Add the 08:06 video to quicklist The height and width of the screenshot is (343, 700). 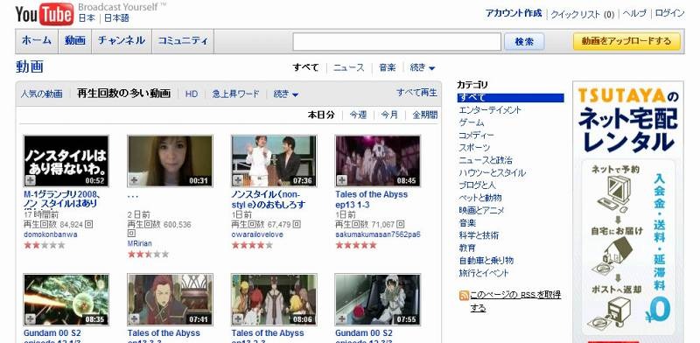238,318
